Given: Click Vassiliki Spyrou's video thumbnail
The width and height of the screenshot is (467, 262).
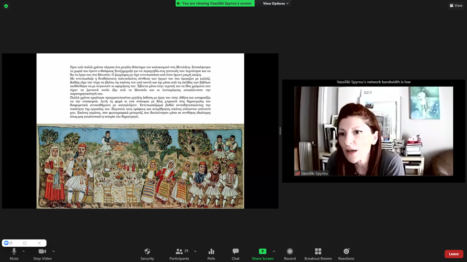Looking at the screenshot, I should [374, 131].
